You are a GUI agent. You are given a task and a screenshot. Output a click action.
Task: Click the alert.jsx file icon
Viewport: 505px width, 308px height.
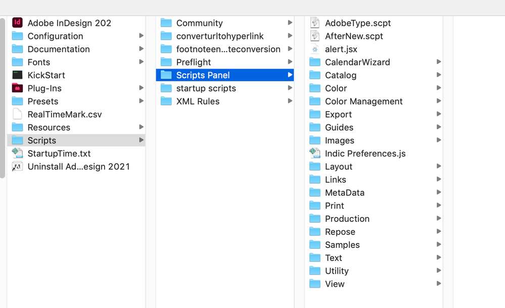tap(315, 49)
